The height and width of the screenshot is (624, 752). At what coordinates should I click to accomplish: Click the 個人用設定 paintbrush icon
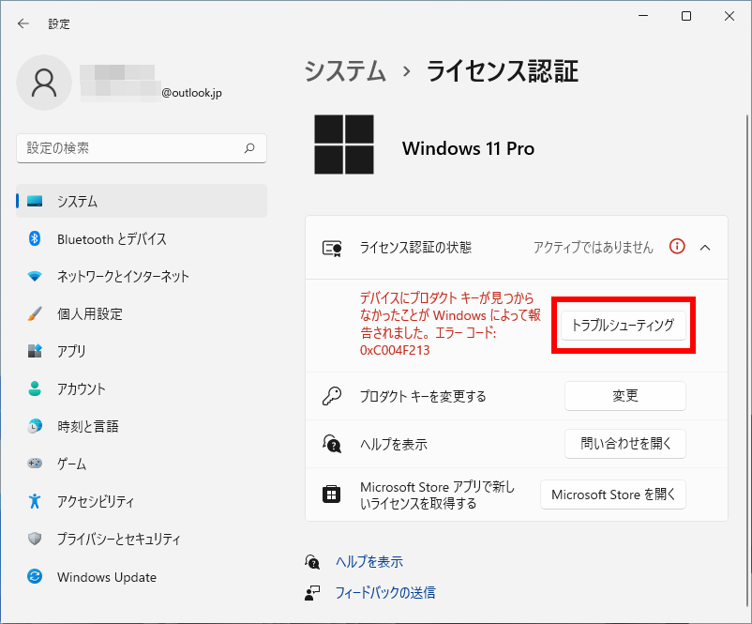[35, 313]
